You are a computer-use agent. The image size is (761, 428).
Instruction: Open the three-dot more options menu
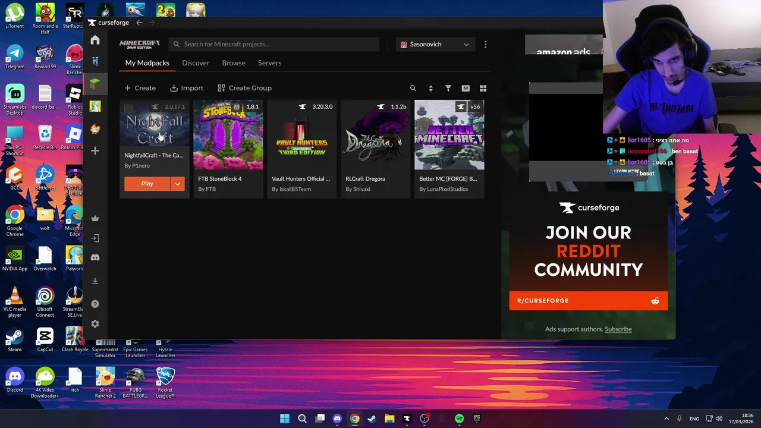click(x=485, y=44)
